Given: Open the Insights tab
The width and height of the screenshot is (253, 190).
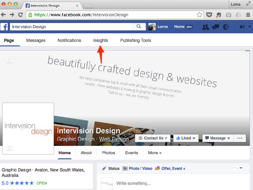Looking at the screenshot, I should click(100, 40).
